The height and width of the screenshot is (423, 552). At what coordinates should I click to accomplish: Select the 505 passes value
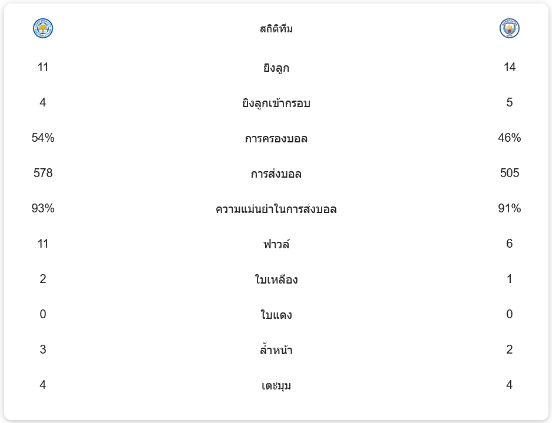tap(510, 173)
